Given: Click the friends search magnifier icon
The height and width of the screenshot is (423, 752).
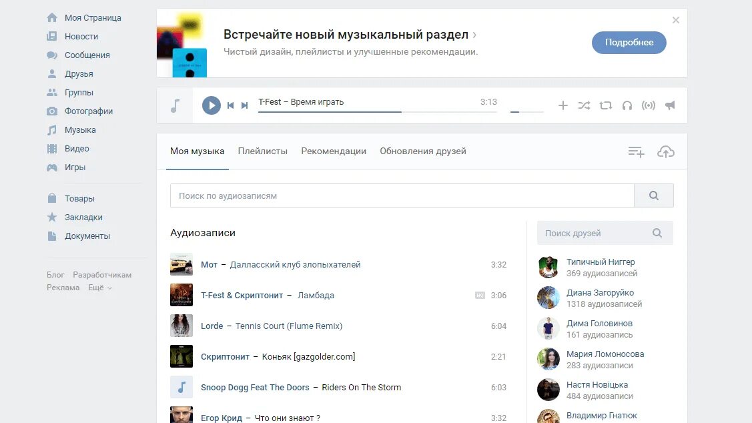Looking at the screenshot, I should (x=657, y=233).
